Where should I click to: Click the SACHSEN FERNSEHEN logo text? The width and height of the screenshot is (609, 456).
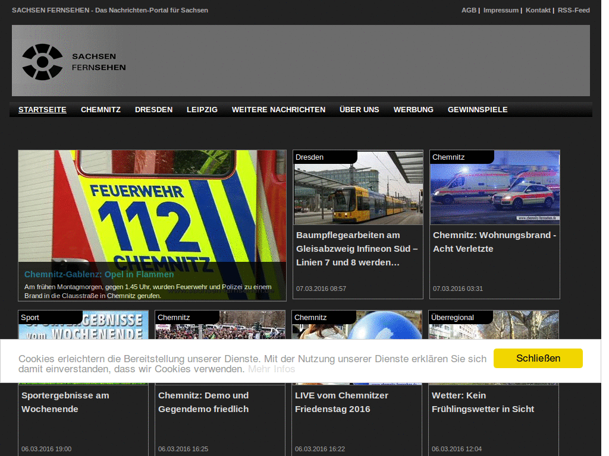pyautogui.click(x=99, y=62)
